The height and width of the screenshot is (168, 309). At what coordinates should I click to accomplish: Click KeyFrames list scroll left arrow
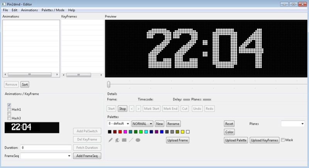point(63,75)
